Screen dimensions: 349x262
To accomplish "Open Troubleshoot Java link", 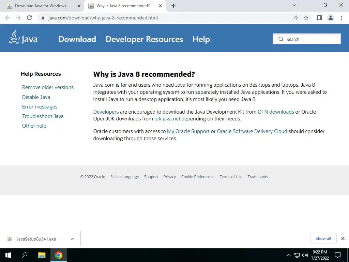I will coord(43,116).
